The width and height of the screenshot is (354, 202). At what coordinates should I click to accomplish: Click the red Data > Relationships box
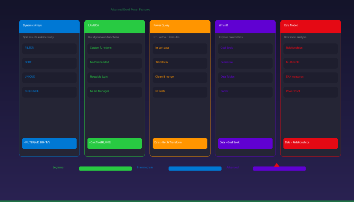coord(310,143)
